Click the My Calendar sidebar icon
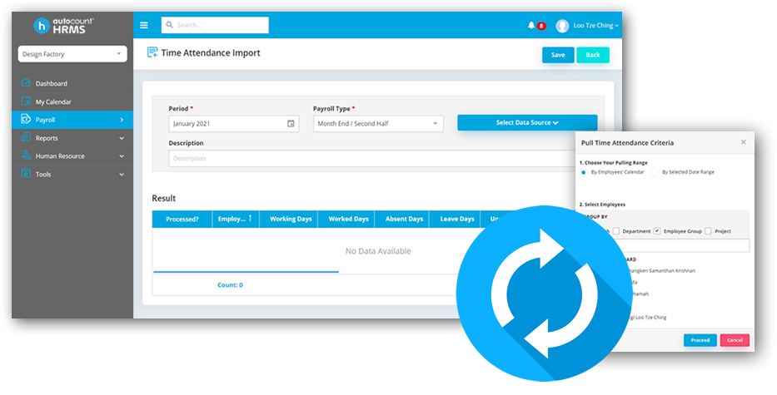777x395 pixels. tap(26, 101)
